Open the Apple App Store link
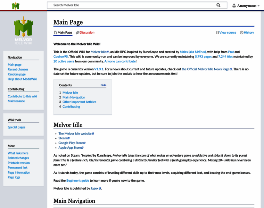Image resolution: width=264 pixels, height=208 pixels. (x=71, y=148)
